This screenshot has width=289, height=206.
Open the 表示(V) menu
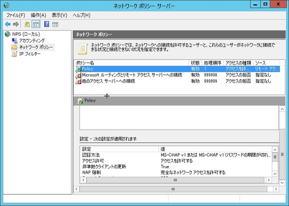coord(59,15)
